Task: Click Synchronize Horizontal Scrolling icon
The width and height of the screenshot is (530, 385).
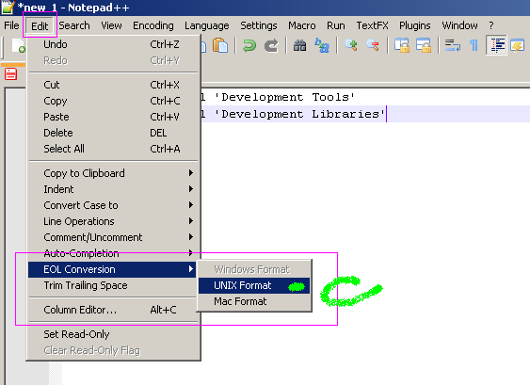Action: coord(424,45)
